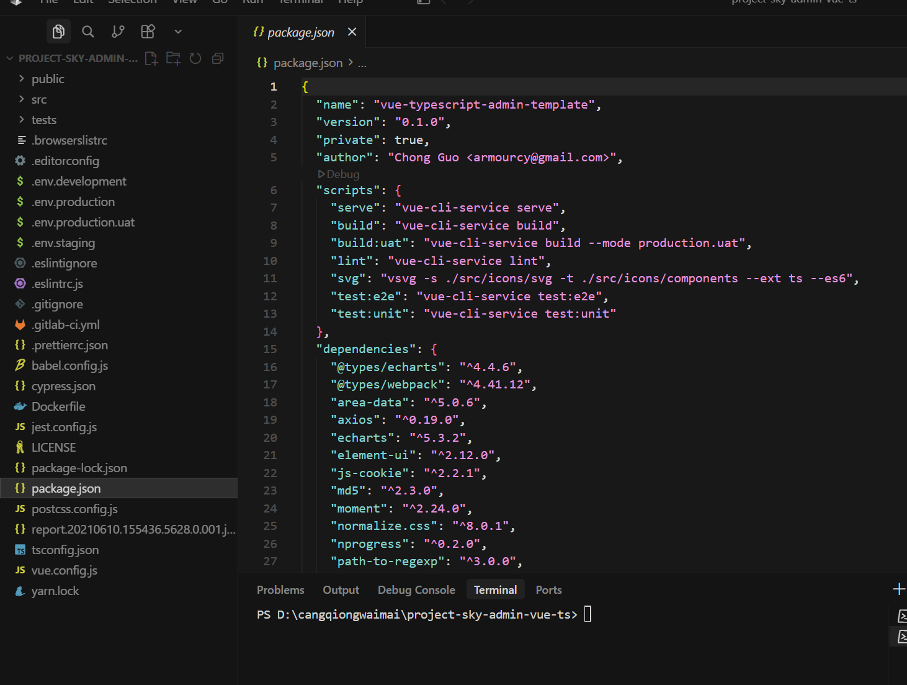907x685 pixels.
Task: Show additional views chevron dropdown
Action: coord(178,32)
